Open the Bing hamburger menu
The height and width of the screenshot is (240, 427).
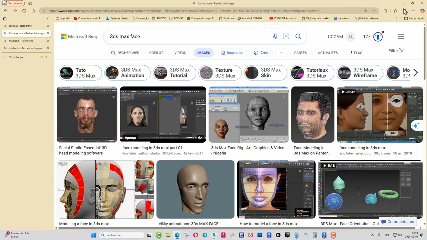point(401,37)
